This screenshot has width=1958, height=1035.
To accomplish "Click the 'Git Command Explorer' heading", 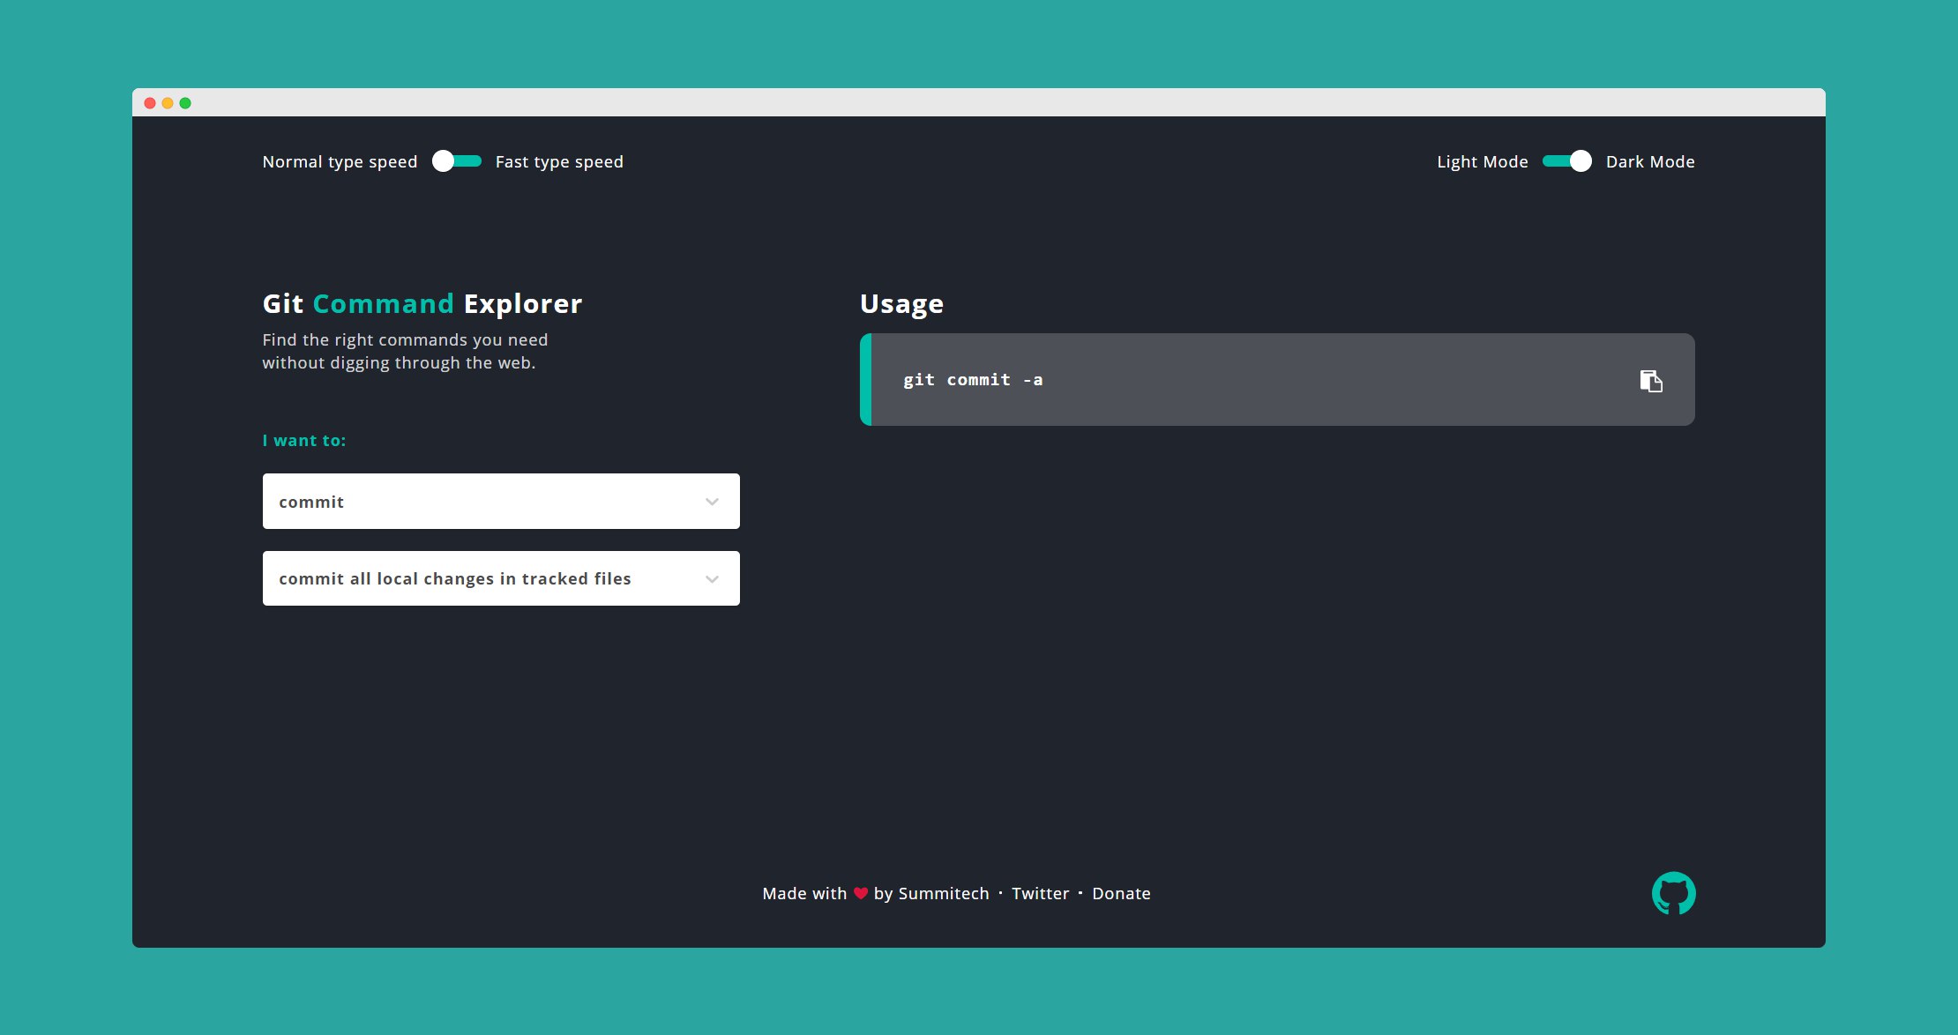I will 422,304.
